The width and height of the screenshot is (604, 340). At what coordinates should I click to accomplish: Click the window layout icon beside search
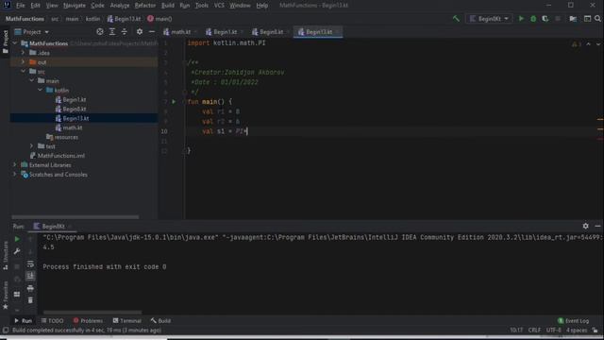[x=587, y=19]
